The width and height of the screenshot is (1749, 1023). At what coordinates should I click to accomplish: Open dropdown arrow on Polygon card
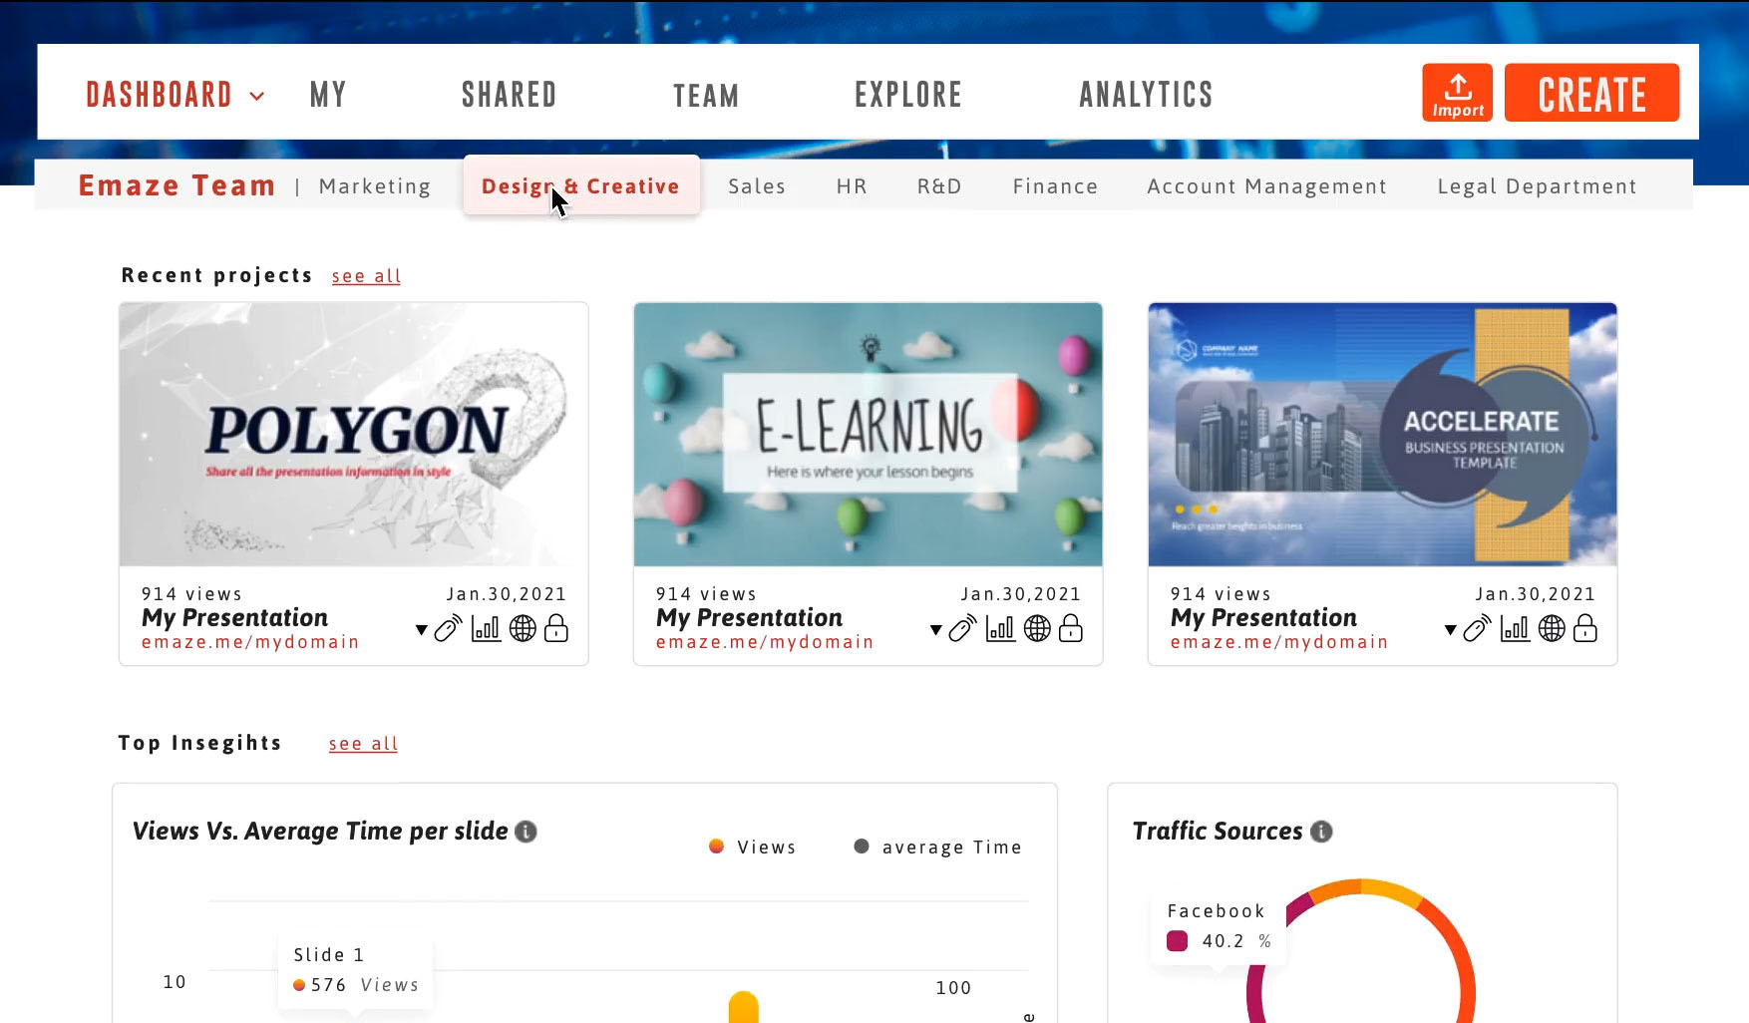click(x=422, y=630)
